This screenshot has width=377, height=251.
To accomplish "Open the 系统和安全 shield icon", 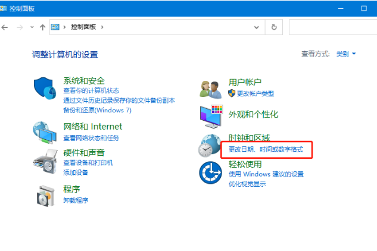I will [x=45, y=88].
